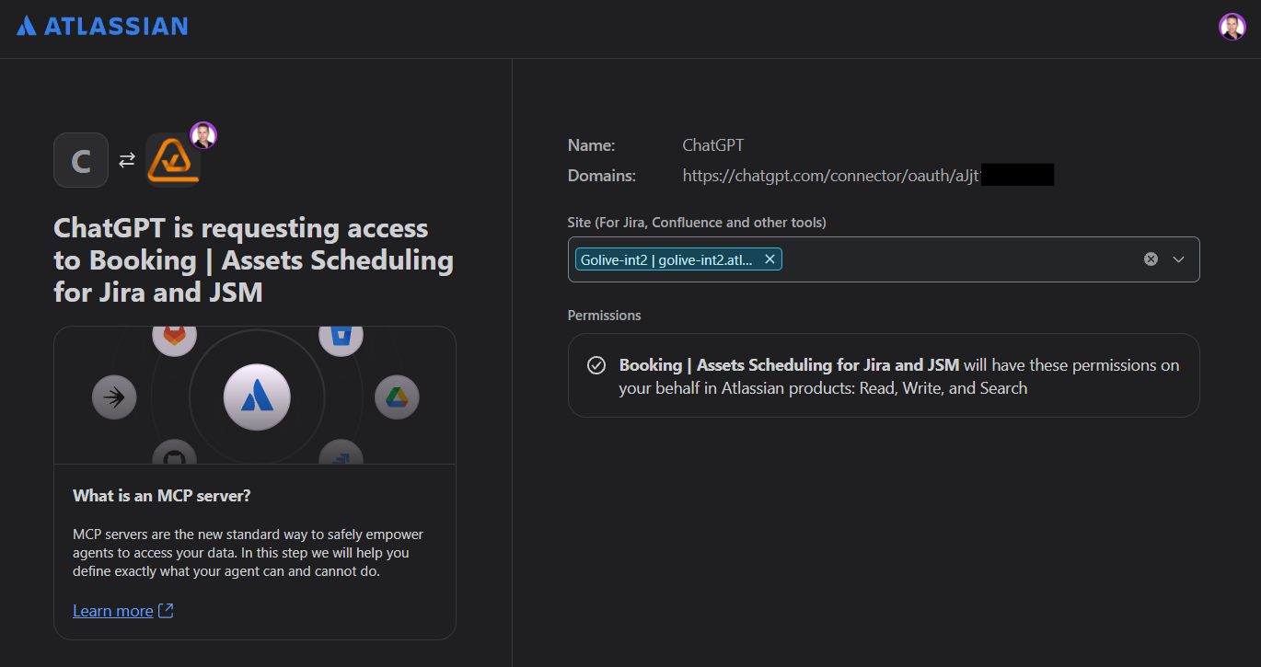
Task: Clear all selected sites in Site field
Action: [x=1151, y=259]
